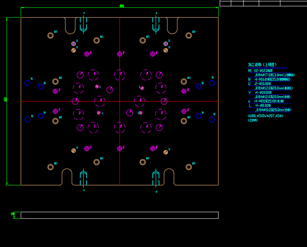Click the upper-left cyan screw symbol

pyautogui.click(x=83, y=23)
